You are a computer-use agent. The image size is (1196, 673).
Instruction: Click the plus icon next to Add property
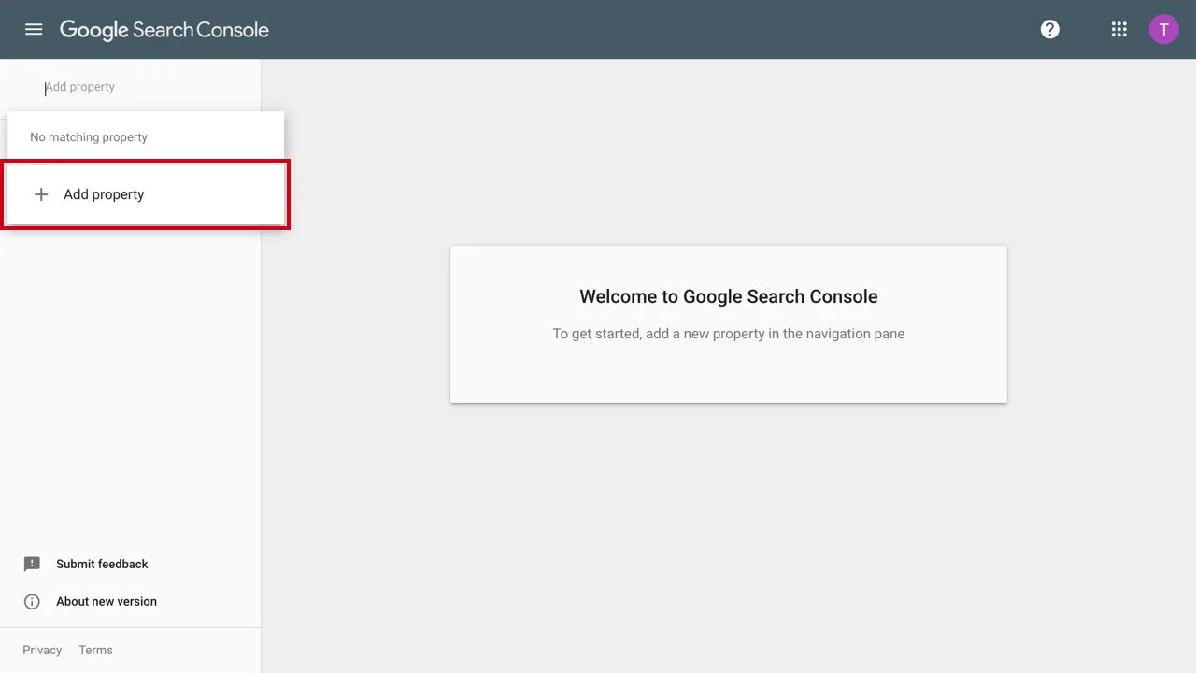click(x=41, y=194)
